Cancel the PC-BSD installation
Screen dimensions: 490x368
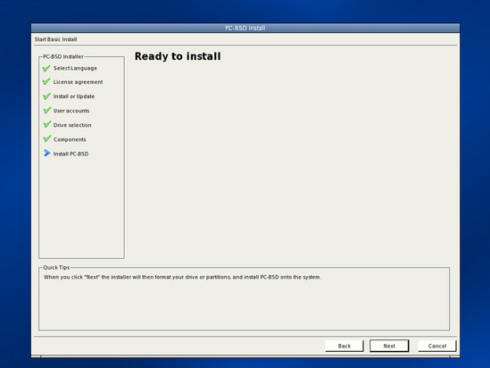(x=437, y=346)
